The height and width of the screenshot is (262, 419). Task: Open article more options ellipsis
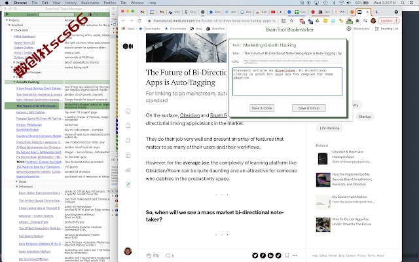tap(295, 255)
